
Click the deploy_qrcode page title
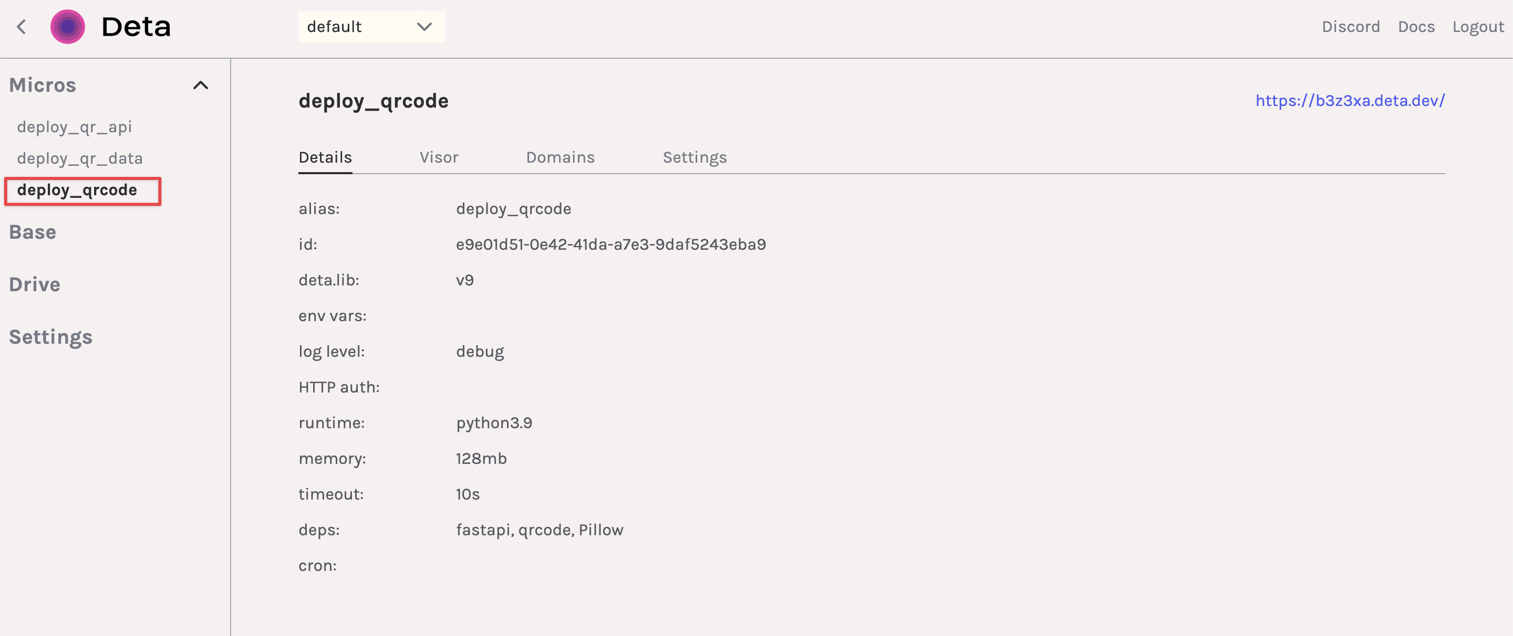point(374,101)
